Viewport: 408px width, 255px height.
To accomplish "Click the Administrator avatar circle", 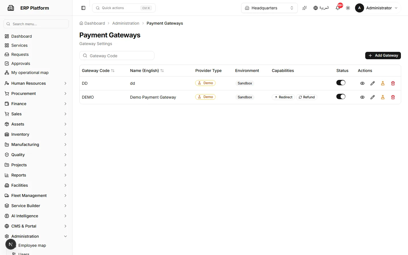I will 360,8.
